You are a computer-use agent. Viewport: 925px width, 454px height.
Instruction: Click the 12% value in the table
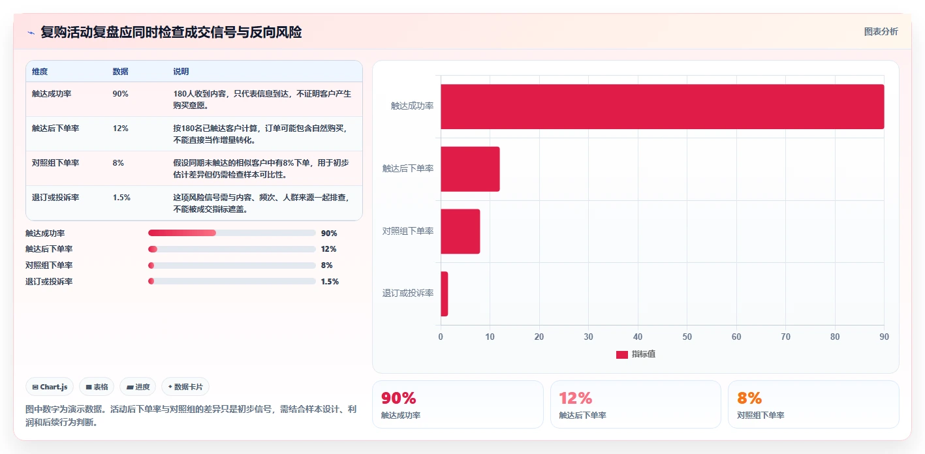120,129
